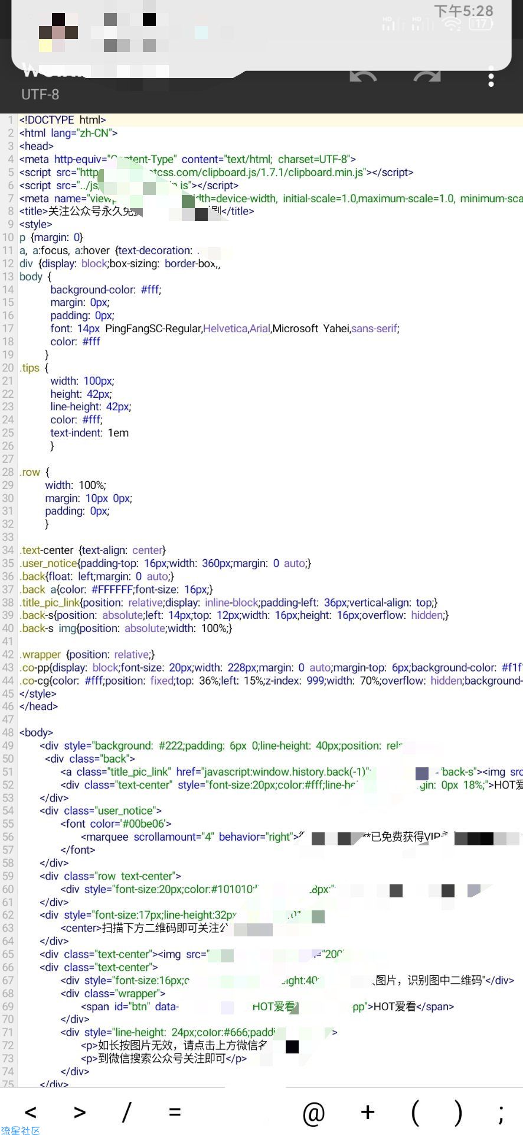Insert the '@' symbol from the shortcut bar

coord(313,1114)
